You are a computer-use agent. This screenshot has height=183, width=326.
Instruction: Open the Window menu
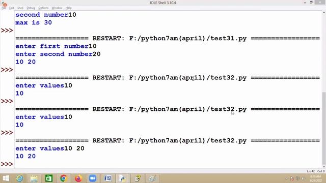pos(57,8)
